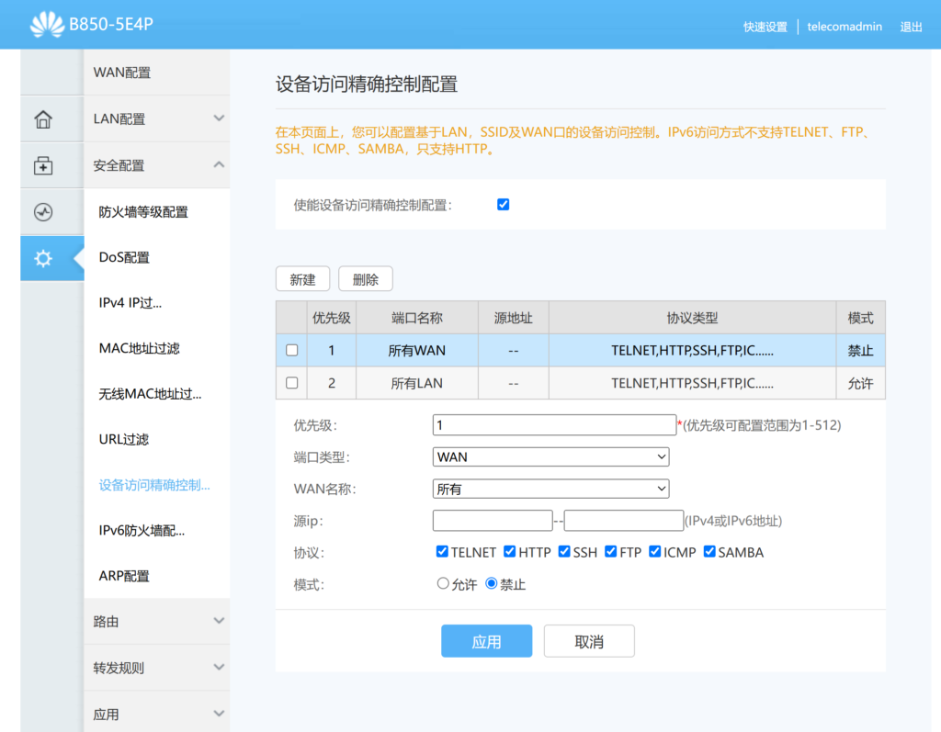
Task: Click the gear settings sidebar icon
Action: tap(43, 259)
